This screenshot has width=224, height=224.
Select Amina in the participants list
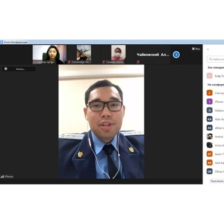pos(215,137)
